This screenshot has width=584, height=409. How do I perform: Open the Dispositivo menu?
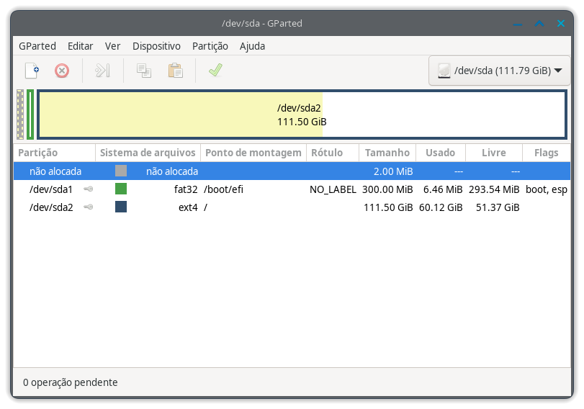(156, 46)
